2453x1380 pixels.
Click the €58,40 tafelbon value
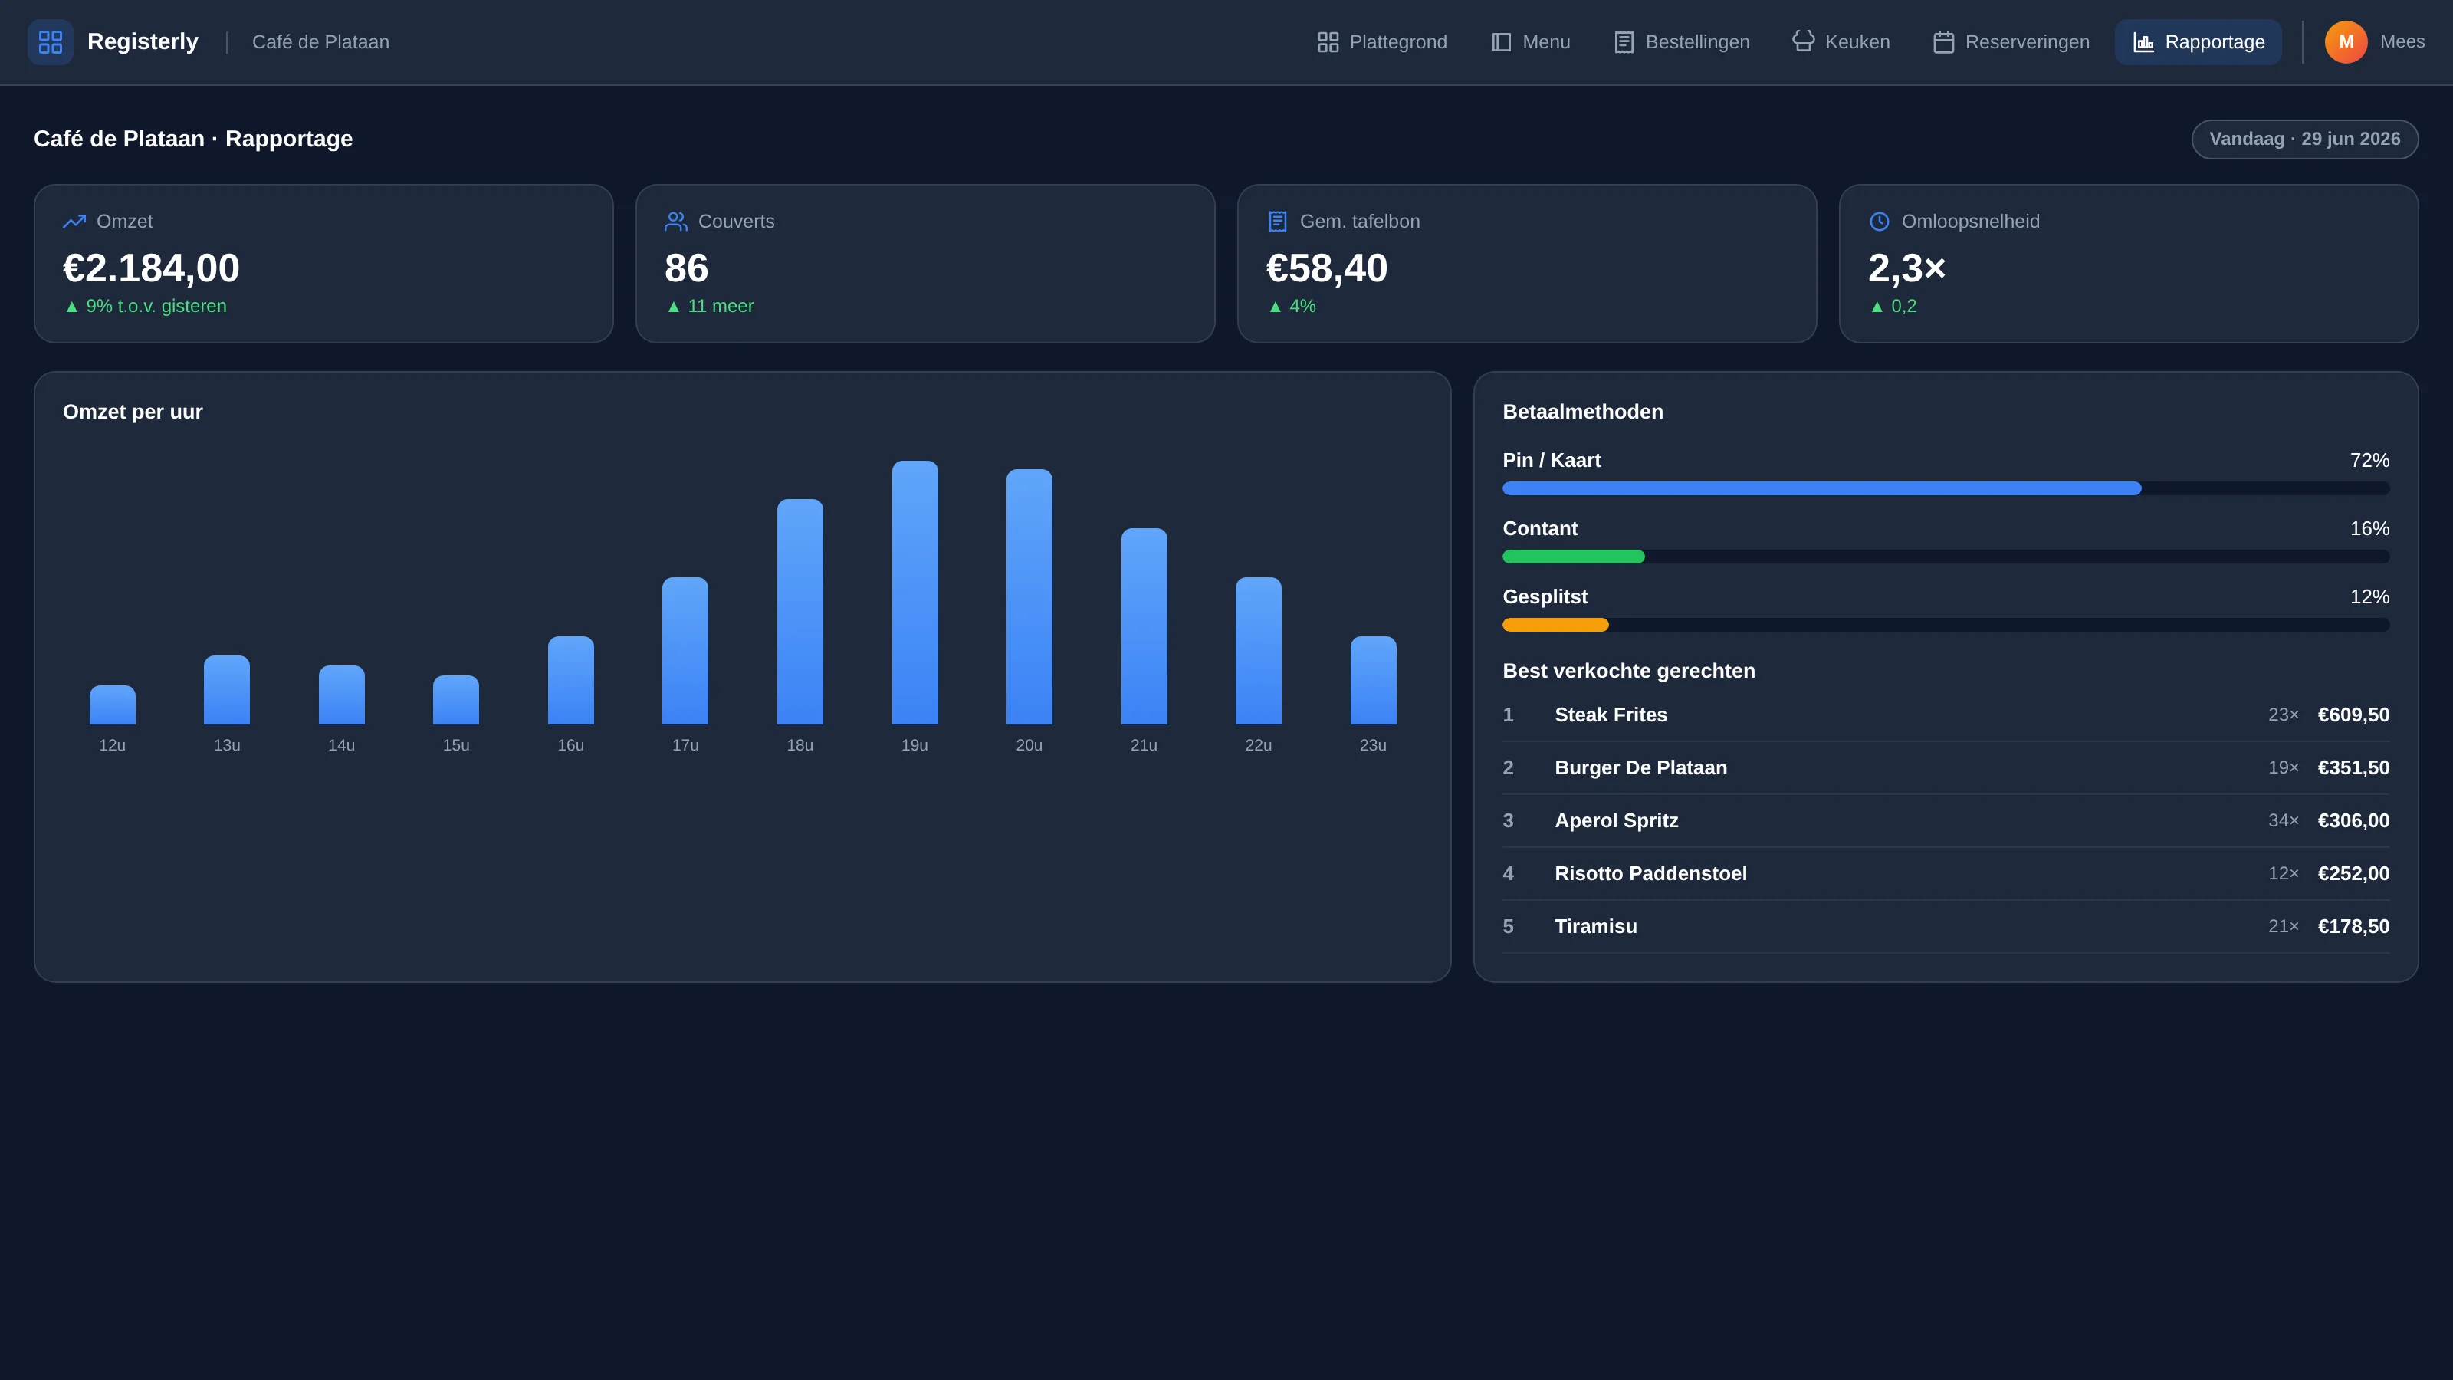[x=1326, y=268]
